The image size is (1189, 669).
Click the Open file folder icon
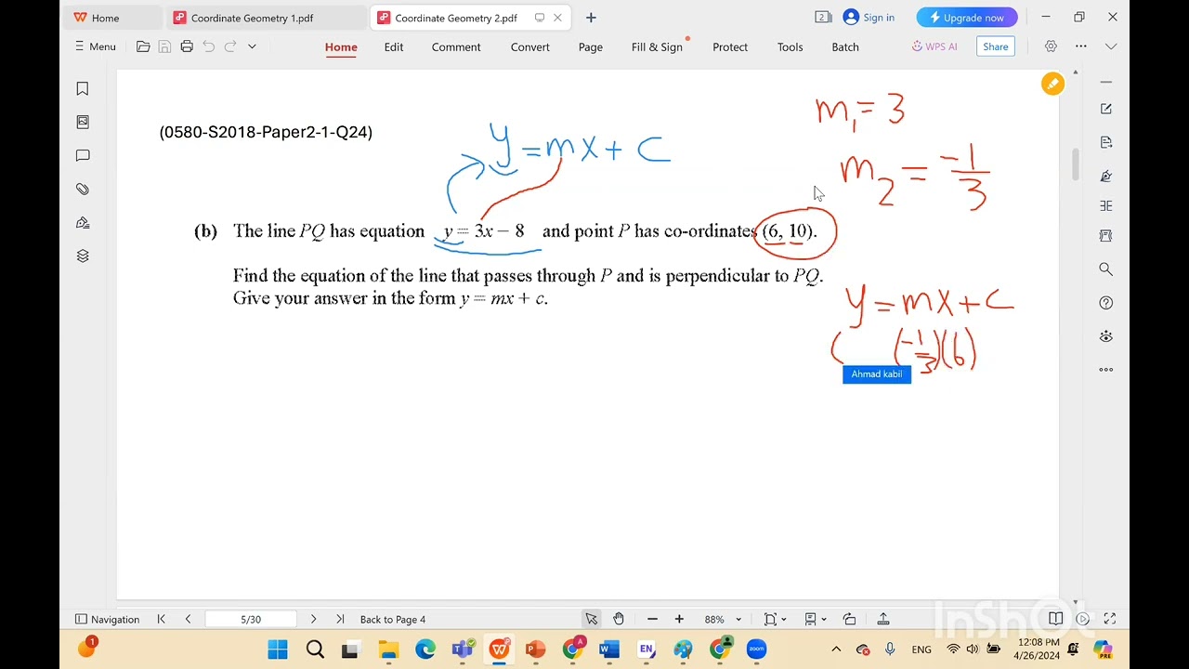(x=143, y=46)
